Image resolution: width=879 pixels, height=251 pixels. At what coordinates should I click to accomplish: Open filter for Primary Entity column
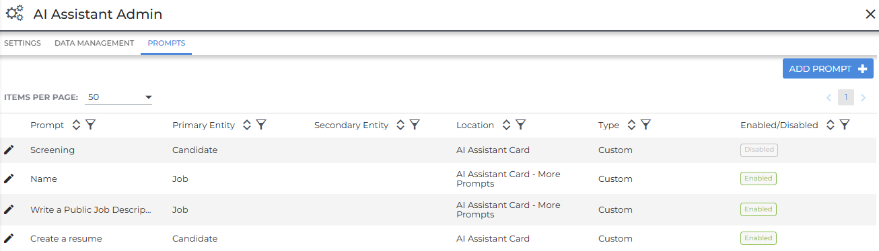261,125
